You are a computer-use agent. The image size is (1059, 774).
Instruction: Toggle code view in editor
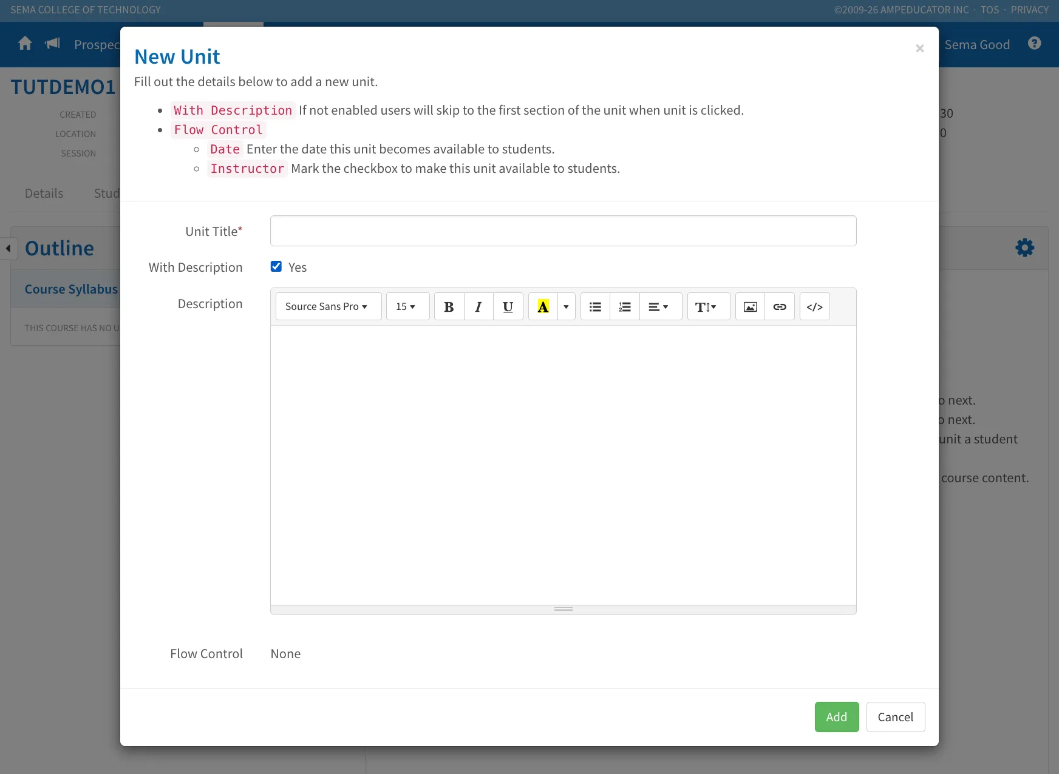point(815,306)
